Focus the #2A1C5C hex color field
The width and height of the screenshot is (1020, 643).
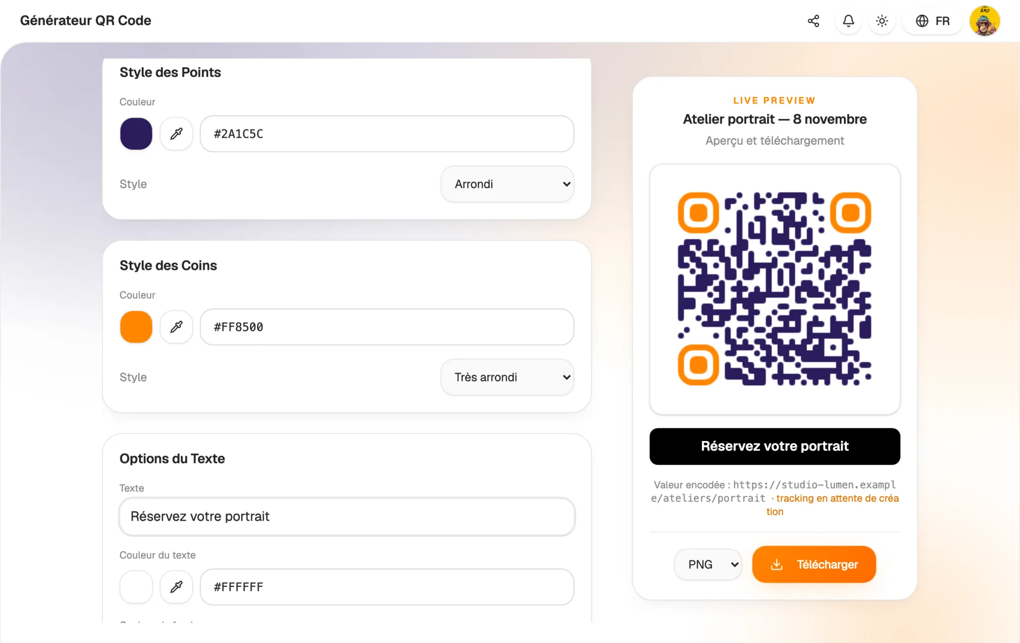coord(387,134)
